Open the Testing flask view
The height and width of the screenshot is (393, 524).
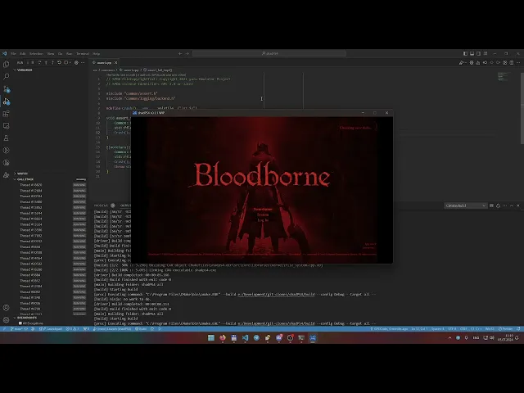[6, 138]
